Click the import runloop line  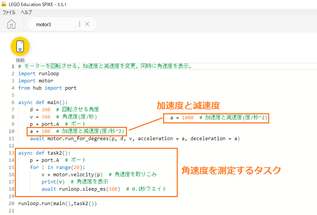point(39,74)
